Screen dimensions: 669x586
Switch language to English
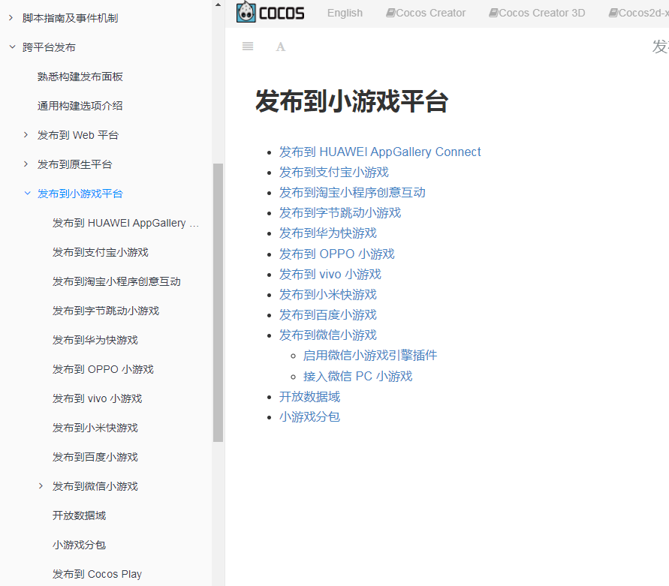tap(345, 13)
